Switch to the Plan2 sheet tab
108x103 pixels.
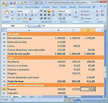(x=24, y=97)
